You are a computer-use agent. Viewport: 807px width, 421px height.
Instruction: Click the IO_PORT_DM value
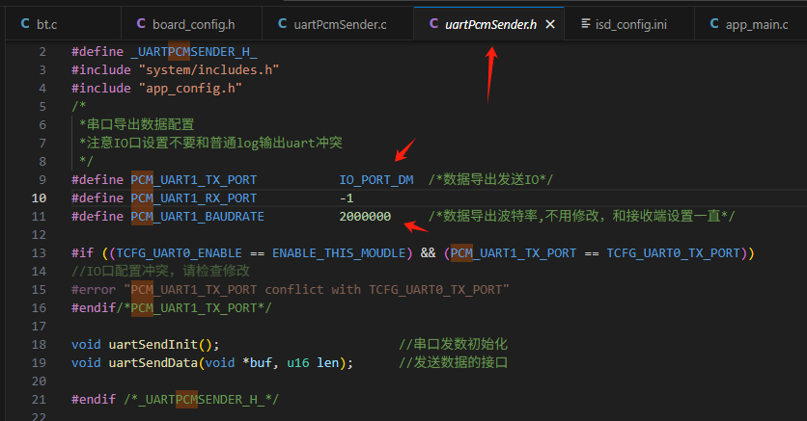coord(376,180)
